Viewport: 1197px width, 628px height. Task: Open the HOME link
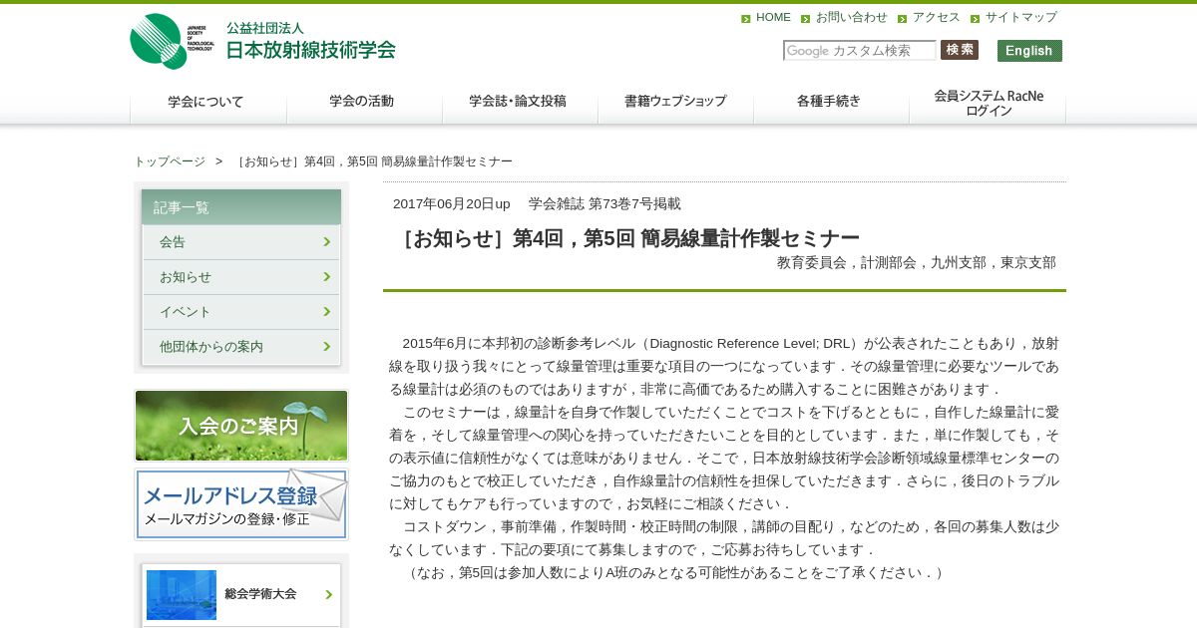click(773, 18)
